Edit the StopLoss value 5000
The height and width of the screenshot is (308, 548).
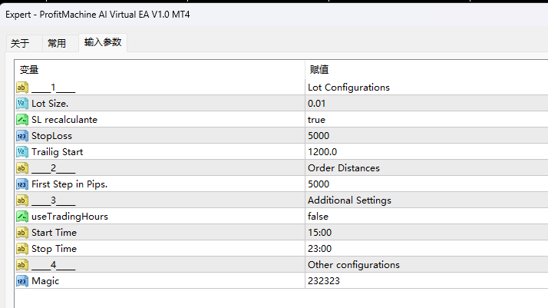click(319, 136)
